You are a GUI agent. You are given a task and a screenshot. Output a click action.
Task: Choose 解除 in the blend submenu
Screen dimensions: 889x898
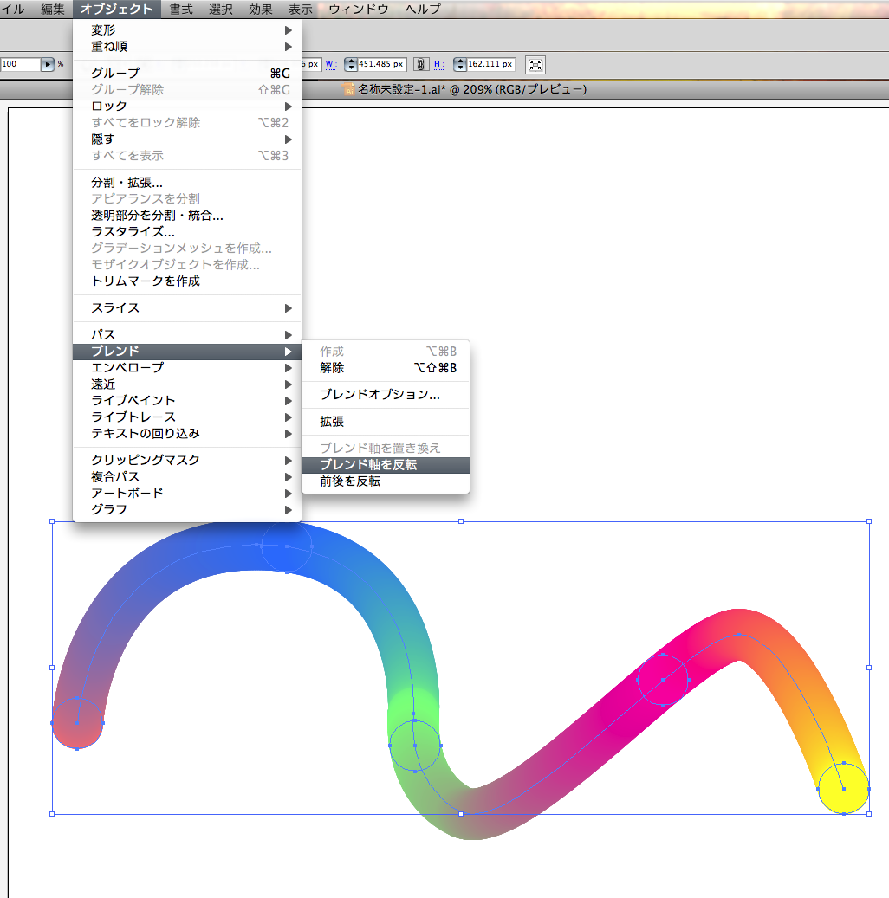click(386, 368)
